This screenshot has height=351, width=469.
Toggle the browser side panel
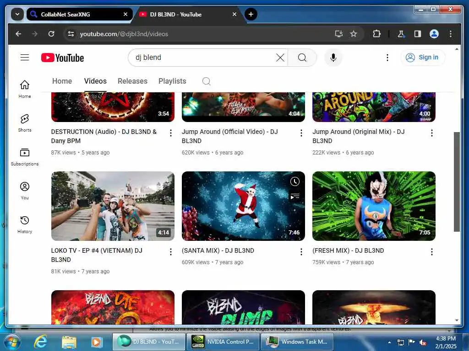(x=418, y=34)
